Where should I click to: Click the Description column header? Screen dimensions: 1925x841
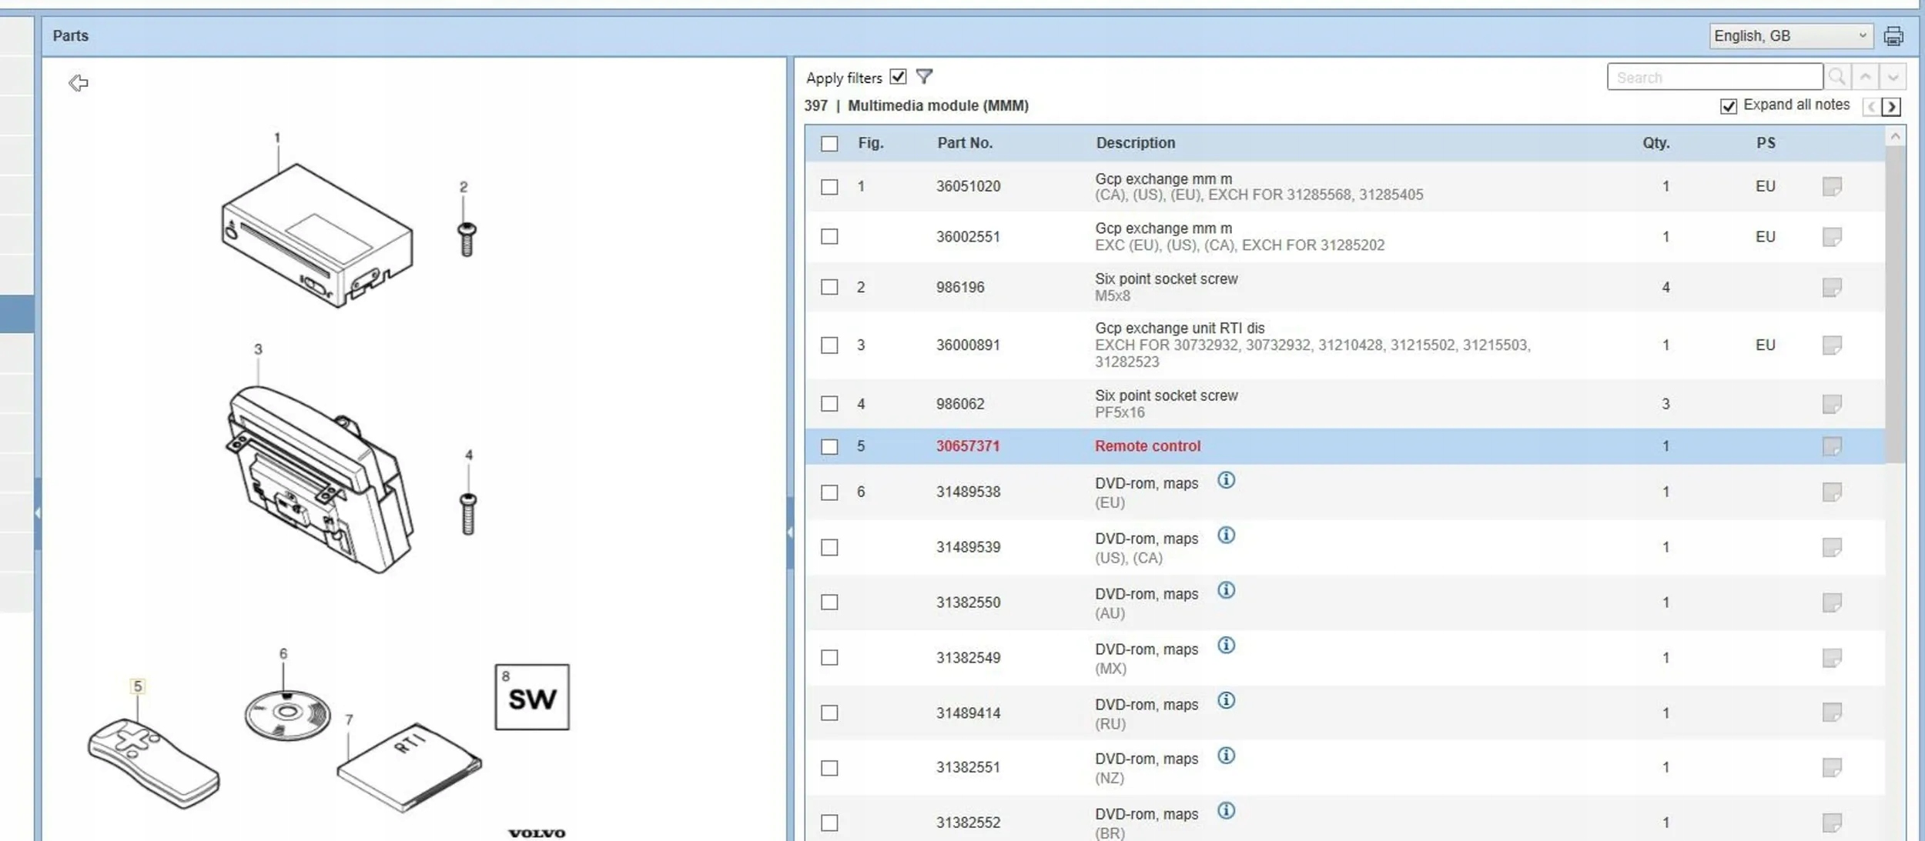[1135, 143]
